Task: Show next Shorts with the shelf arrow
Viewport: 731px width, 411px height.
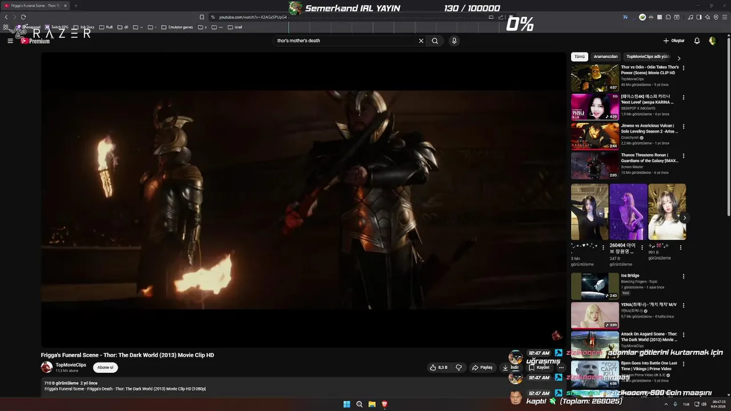Action: [x=684, y=218]
